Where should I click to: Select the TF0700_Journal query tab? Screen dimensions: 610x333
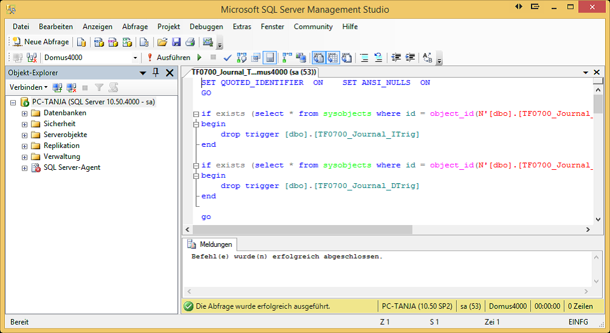point(254,72)
